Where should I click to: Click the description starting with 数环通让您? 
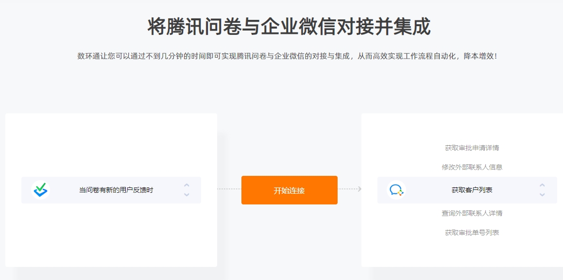[x=288, y=56]
